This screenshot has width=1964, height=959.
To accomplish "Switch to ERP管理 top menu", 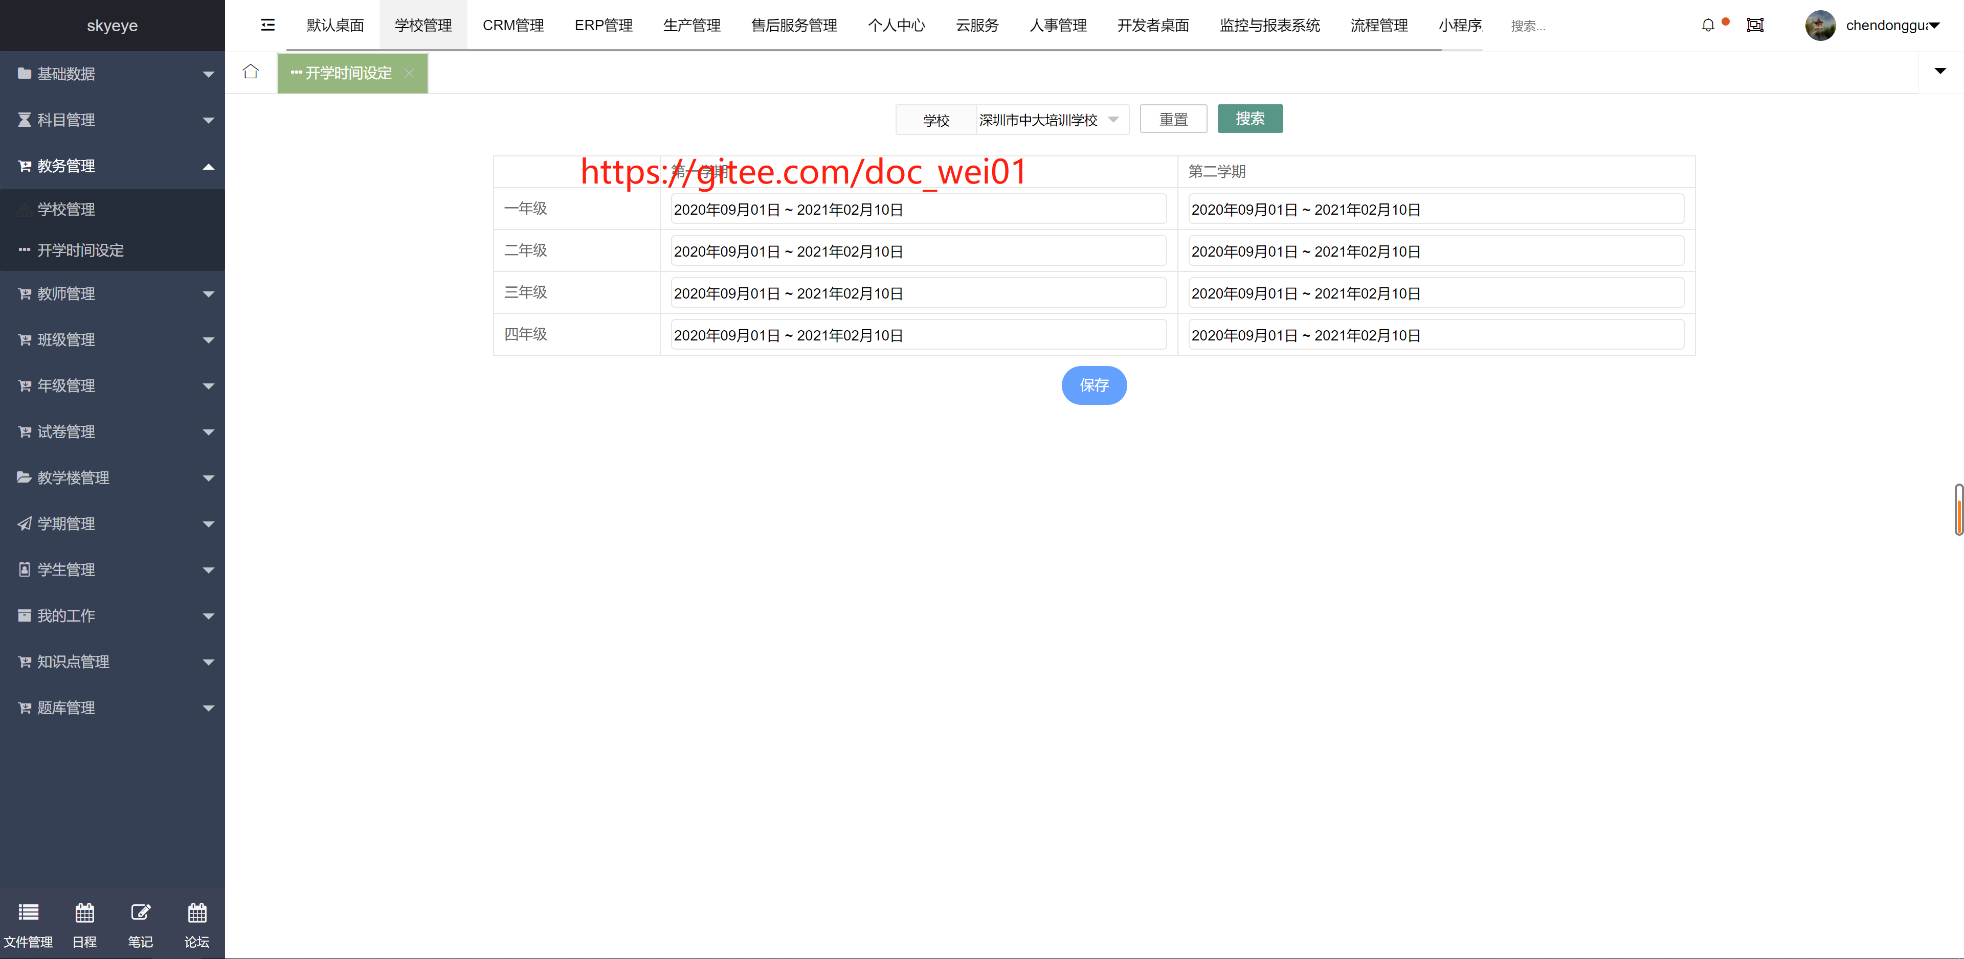I will (603, 25).
